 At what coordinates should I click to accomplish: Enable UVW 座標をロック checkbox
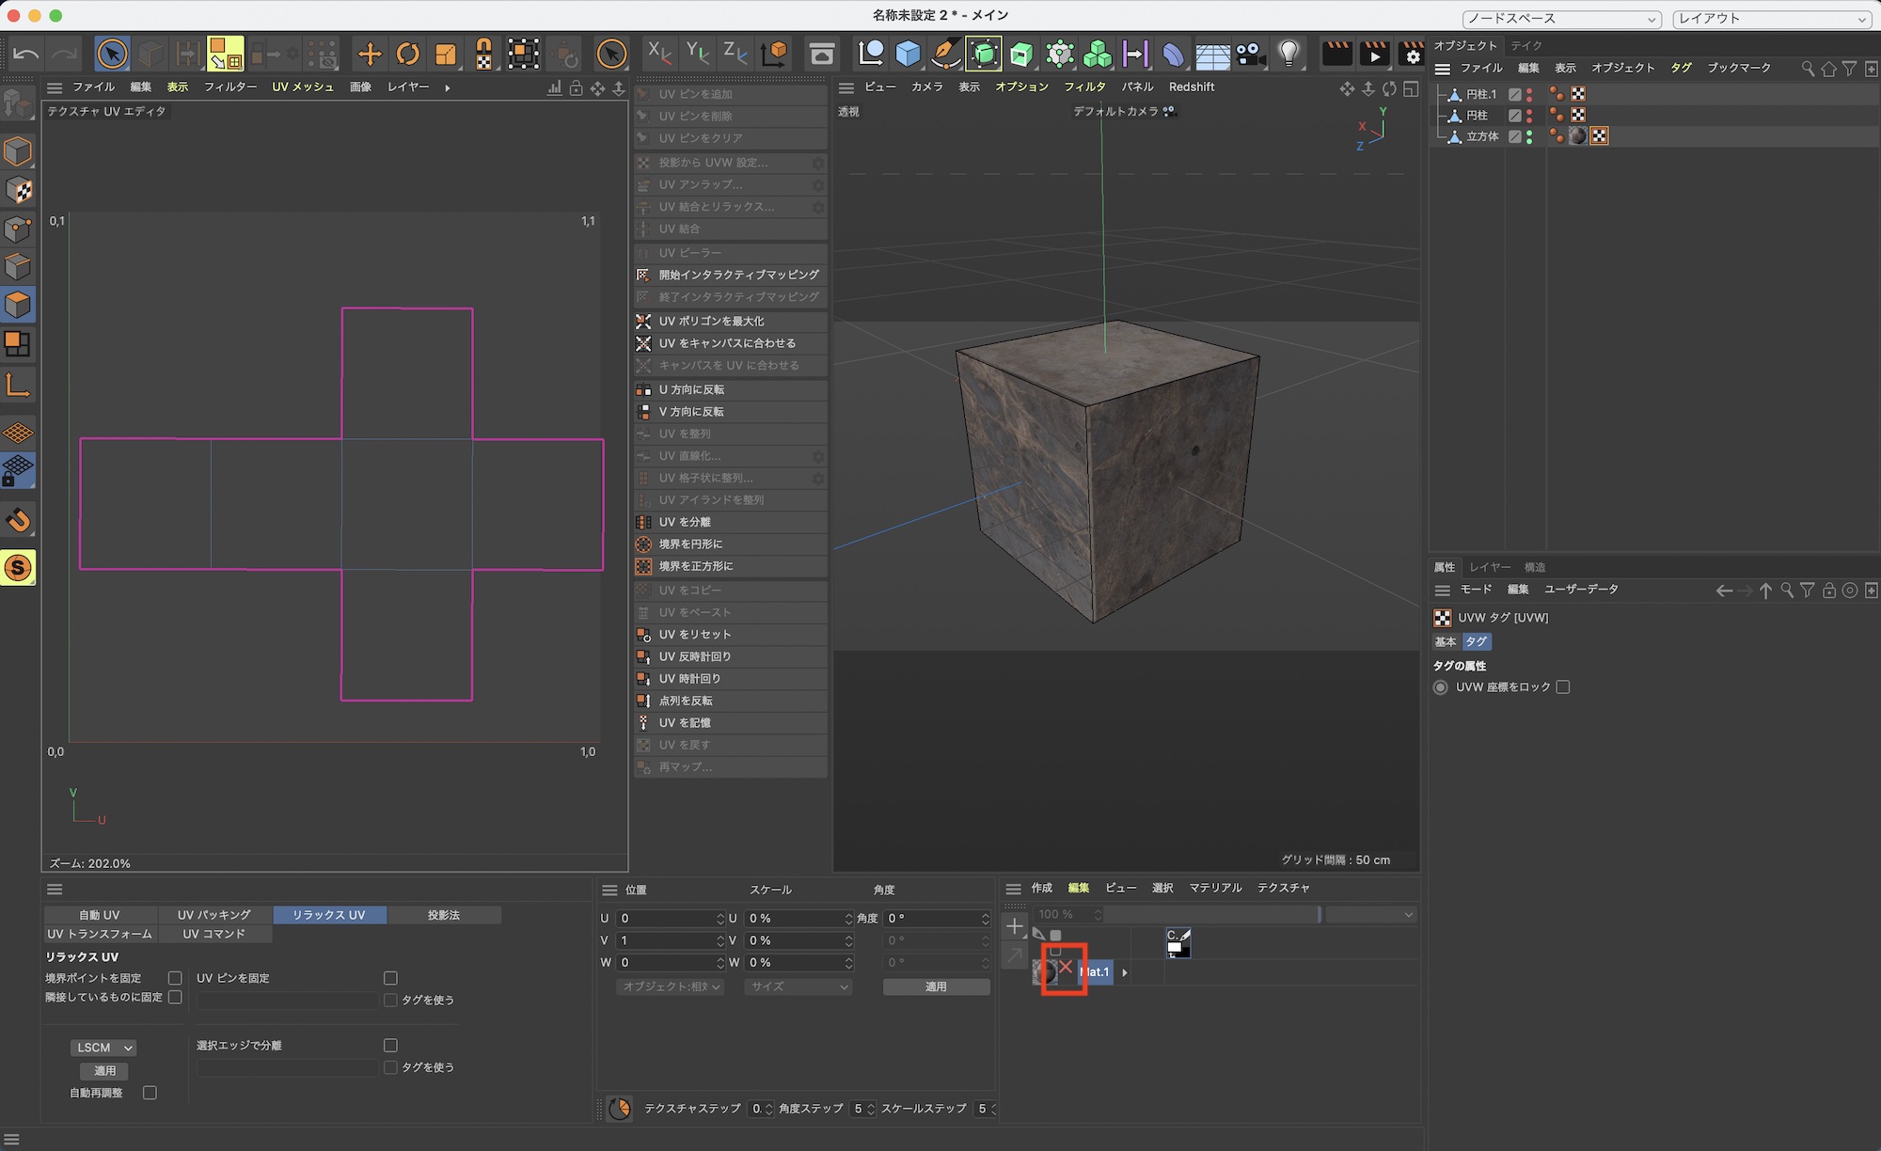(1563, 687)
